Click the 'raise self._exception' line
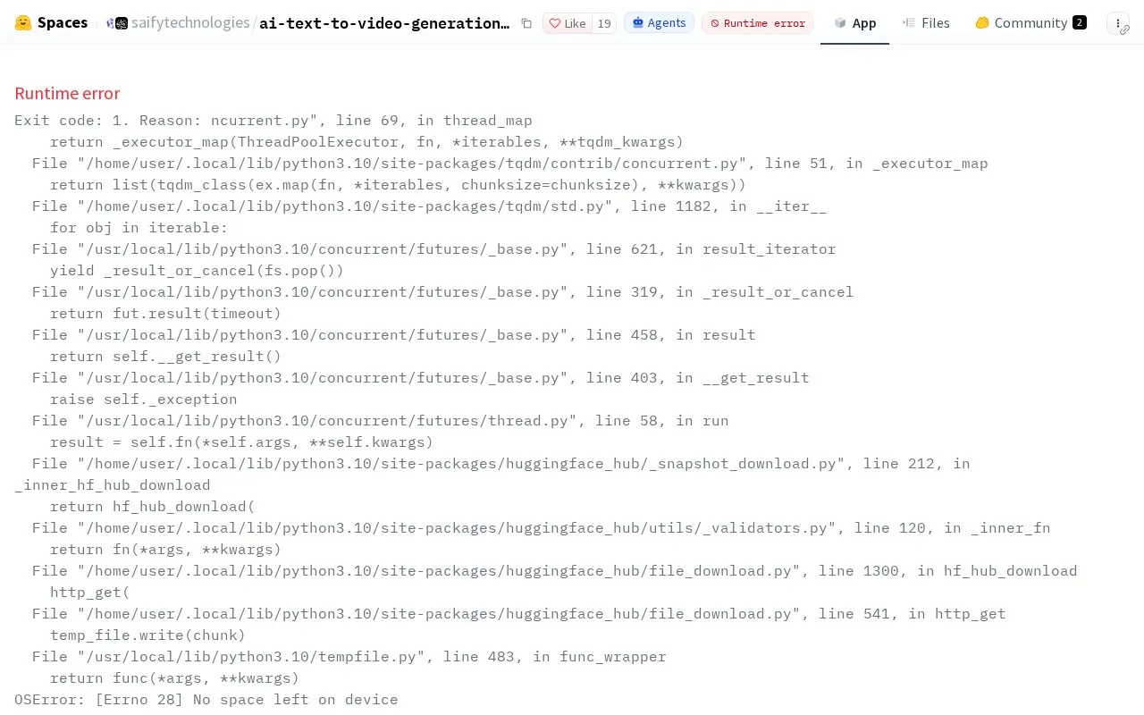Viewport: 1144px width, 715px height. [x=143, y=399]
